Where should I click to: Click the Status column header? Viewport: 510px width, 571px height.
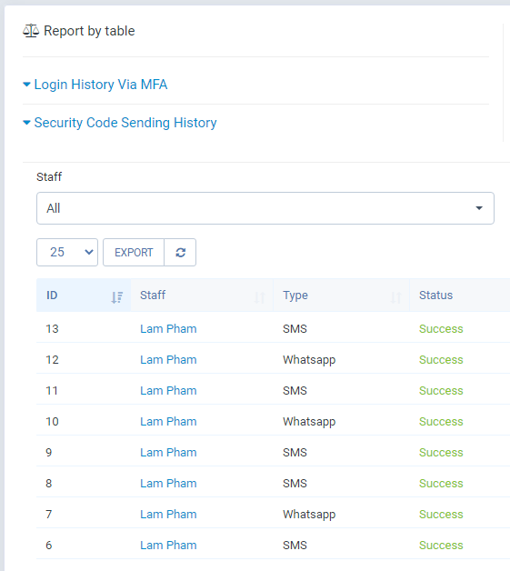435,295
